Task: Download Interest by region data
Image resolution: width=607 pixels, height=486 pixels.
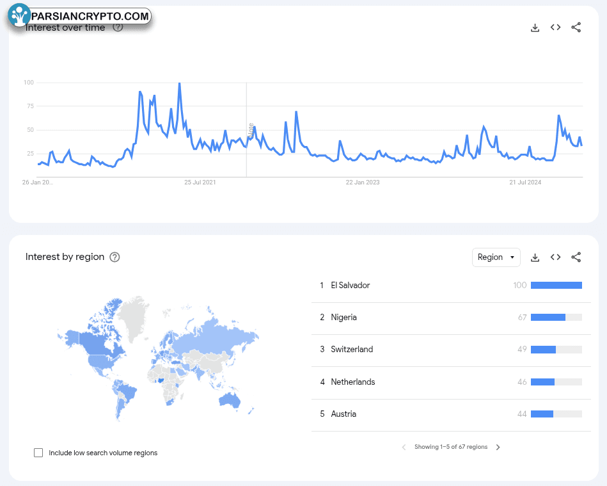Action: click(x=535, y=257)
